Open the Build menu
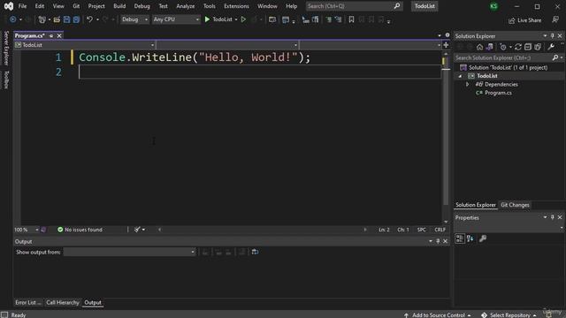Viewport: 566px width, 318px height. tap(119, 6)
